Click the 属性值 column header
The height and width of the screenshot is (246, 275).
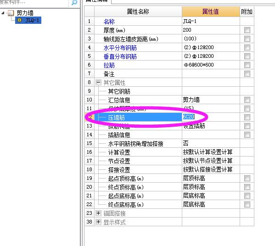click(x=211, y=11)
